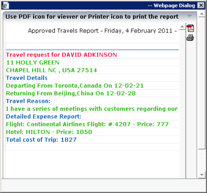Click inner report scrollbar up arrow

pyautogui.click(x=182, y=26)
